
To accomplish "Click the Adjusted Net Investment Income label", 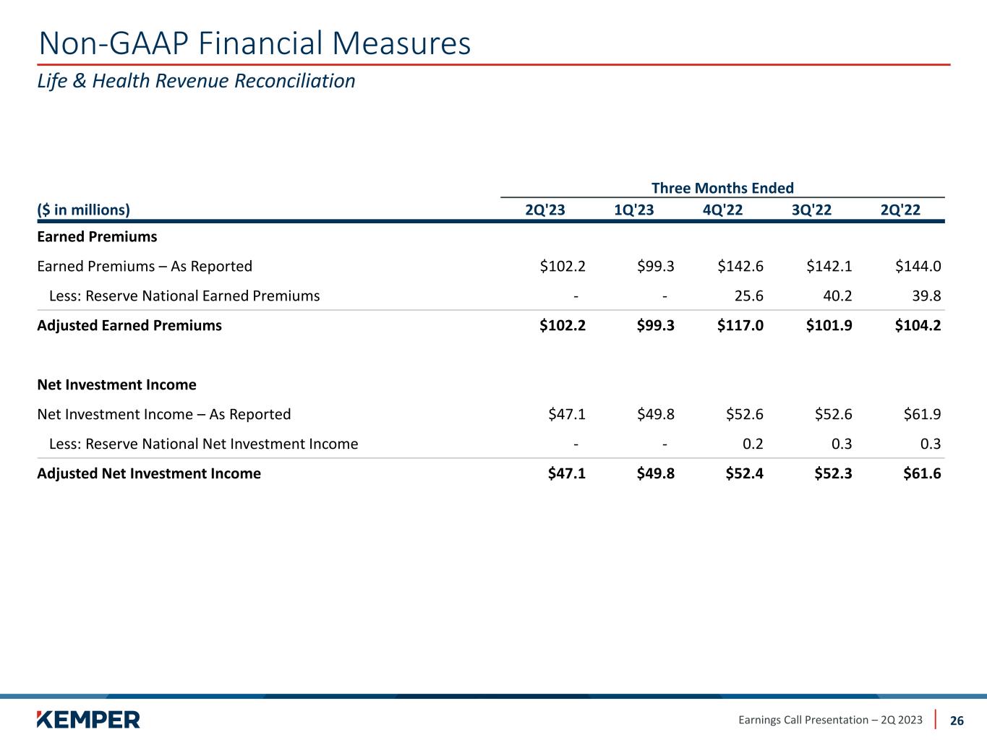I will point(149,473).
